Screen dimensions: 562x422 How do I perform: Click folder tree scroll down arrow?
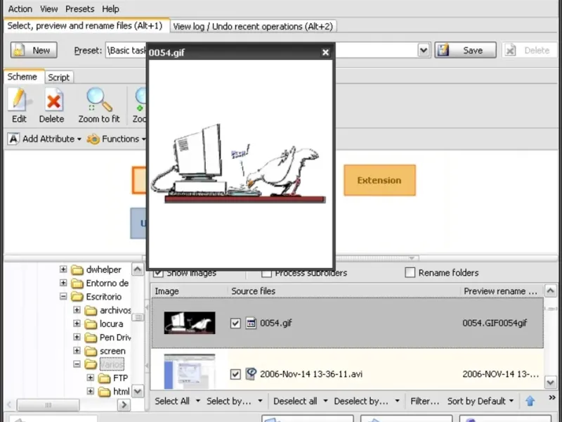[x=138, y=391]
